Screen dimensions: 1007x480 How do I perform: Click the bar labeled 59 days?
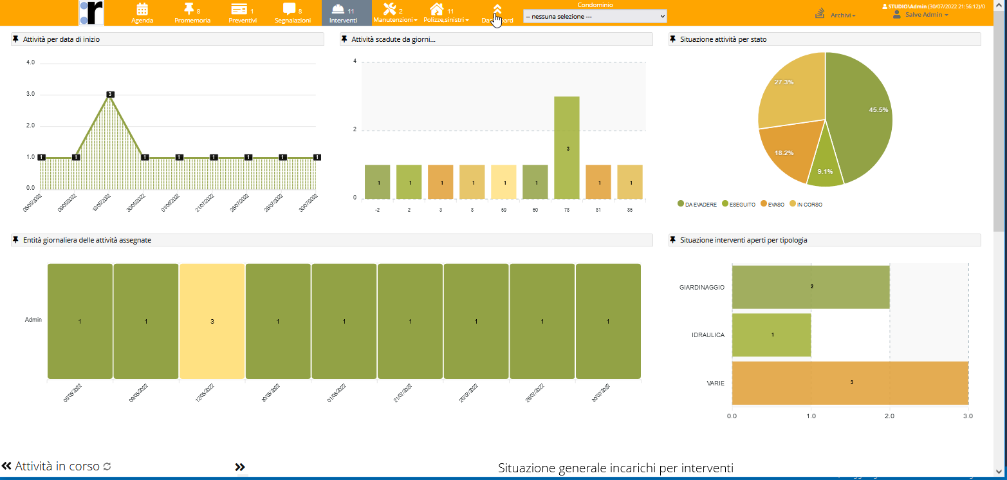tap(504, 181)
